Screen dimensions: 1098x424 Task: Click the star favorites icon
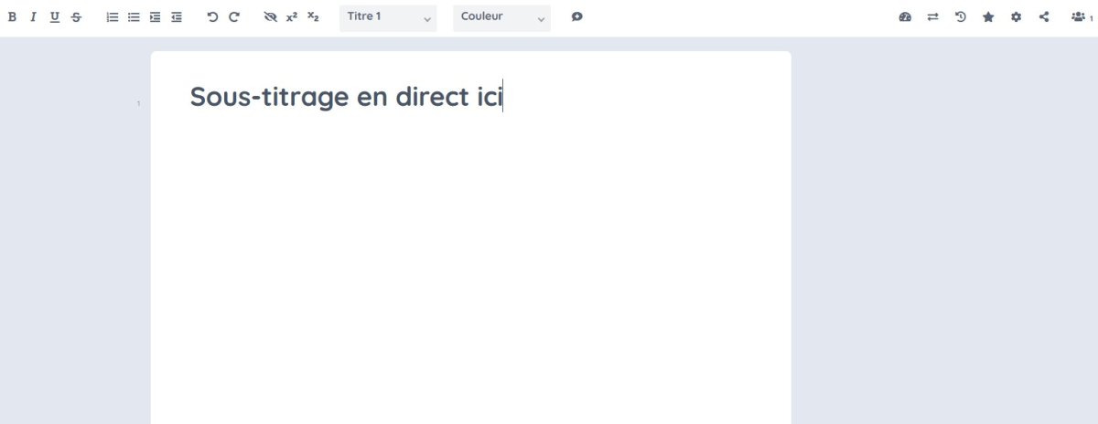(988, 17)
